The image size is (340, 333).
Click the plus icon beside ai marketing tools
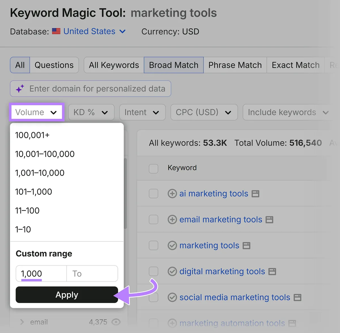click(172, 193)
